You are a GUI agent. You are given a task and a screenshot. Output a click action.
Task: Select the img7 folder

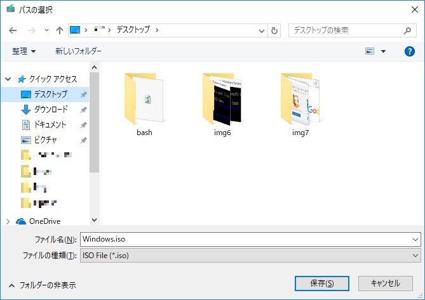coord(300,104)
